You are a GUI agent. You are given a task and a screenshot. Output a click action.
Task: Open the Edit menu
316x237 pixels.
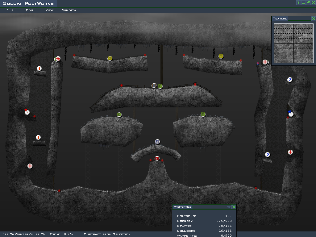[30, 10]
